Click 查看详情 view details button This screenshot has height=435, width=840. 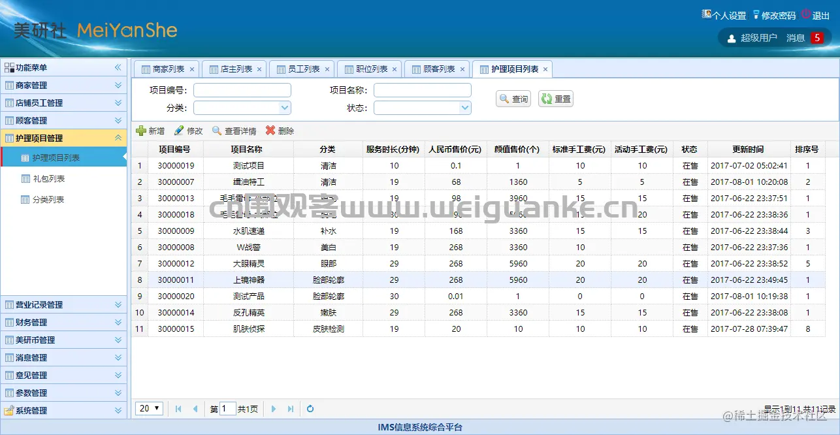234,131
